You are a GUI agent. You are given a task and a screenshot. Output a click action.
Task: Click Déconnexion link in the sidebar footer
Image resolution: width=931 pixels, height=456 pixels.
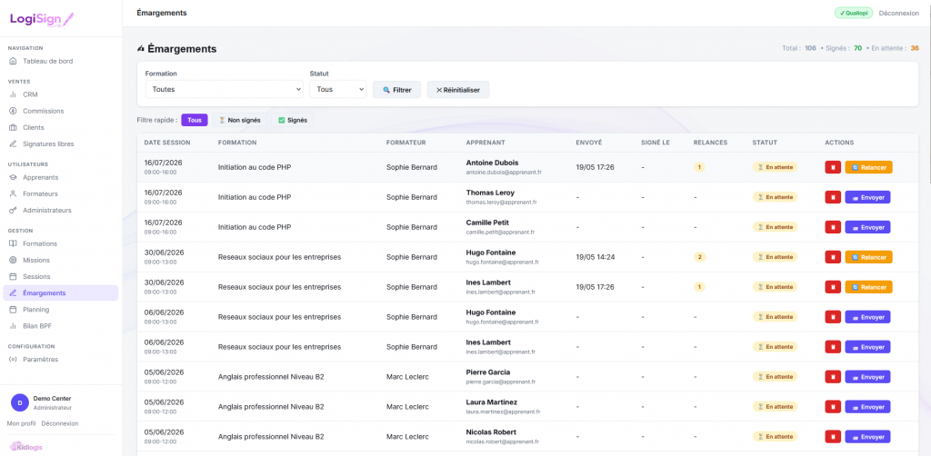pyautogui.click(x=60, y=423)
